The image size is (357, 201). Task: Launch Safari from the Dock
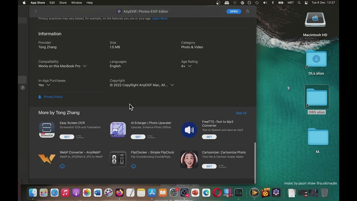pyautogui.click(x=54, y=193)
